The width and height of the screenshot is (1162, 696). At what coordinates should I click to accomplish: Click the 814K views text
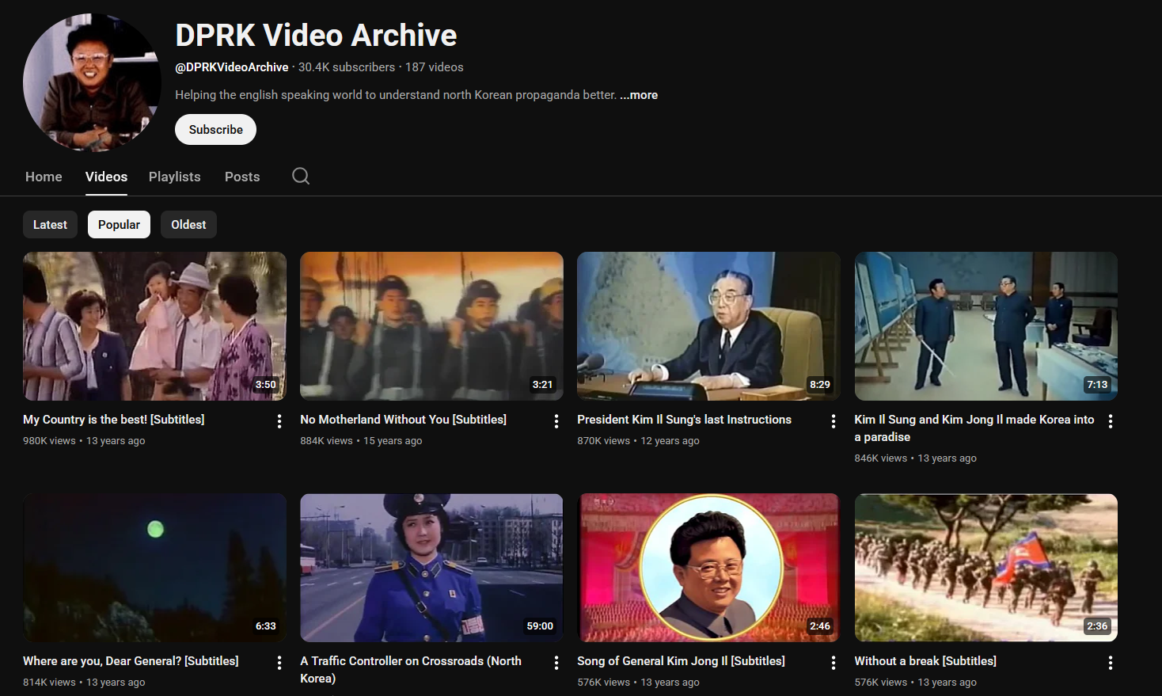pos(49,683)
